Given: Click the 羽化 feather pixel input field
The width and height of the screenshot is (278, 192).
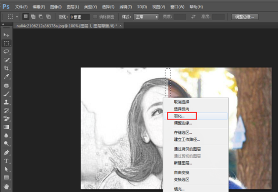Looking at the screenshot, I should coord(79,17).
